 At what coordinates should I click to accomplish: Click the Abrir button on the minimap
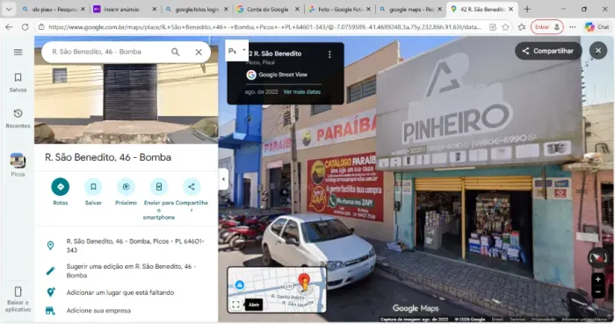coord(254,305)
